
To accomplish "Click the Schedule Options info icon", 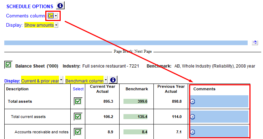I will (x=60, y=6).
